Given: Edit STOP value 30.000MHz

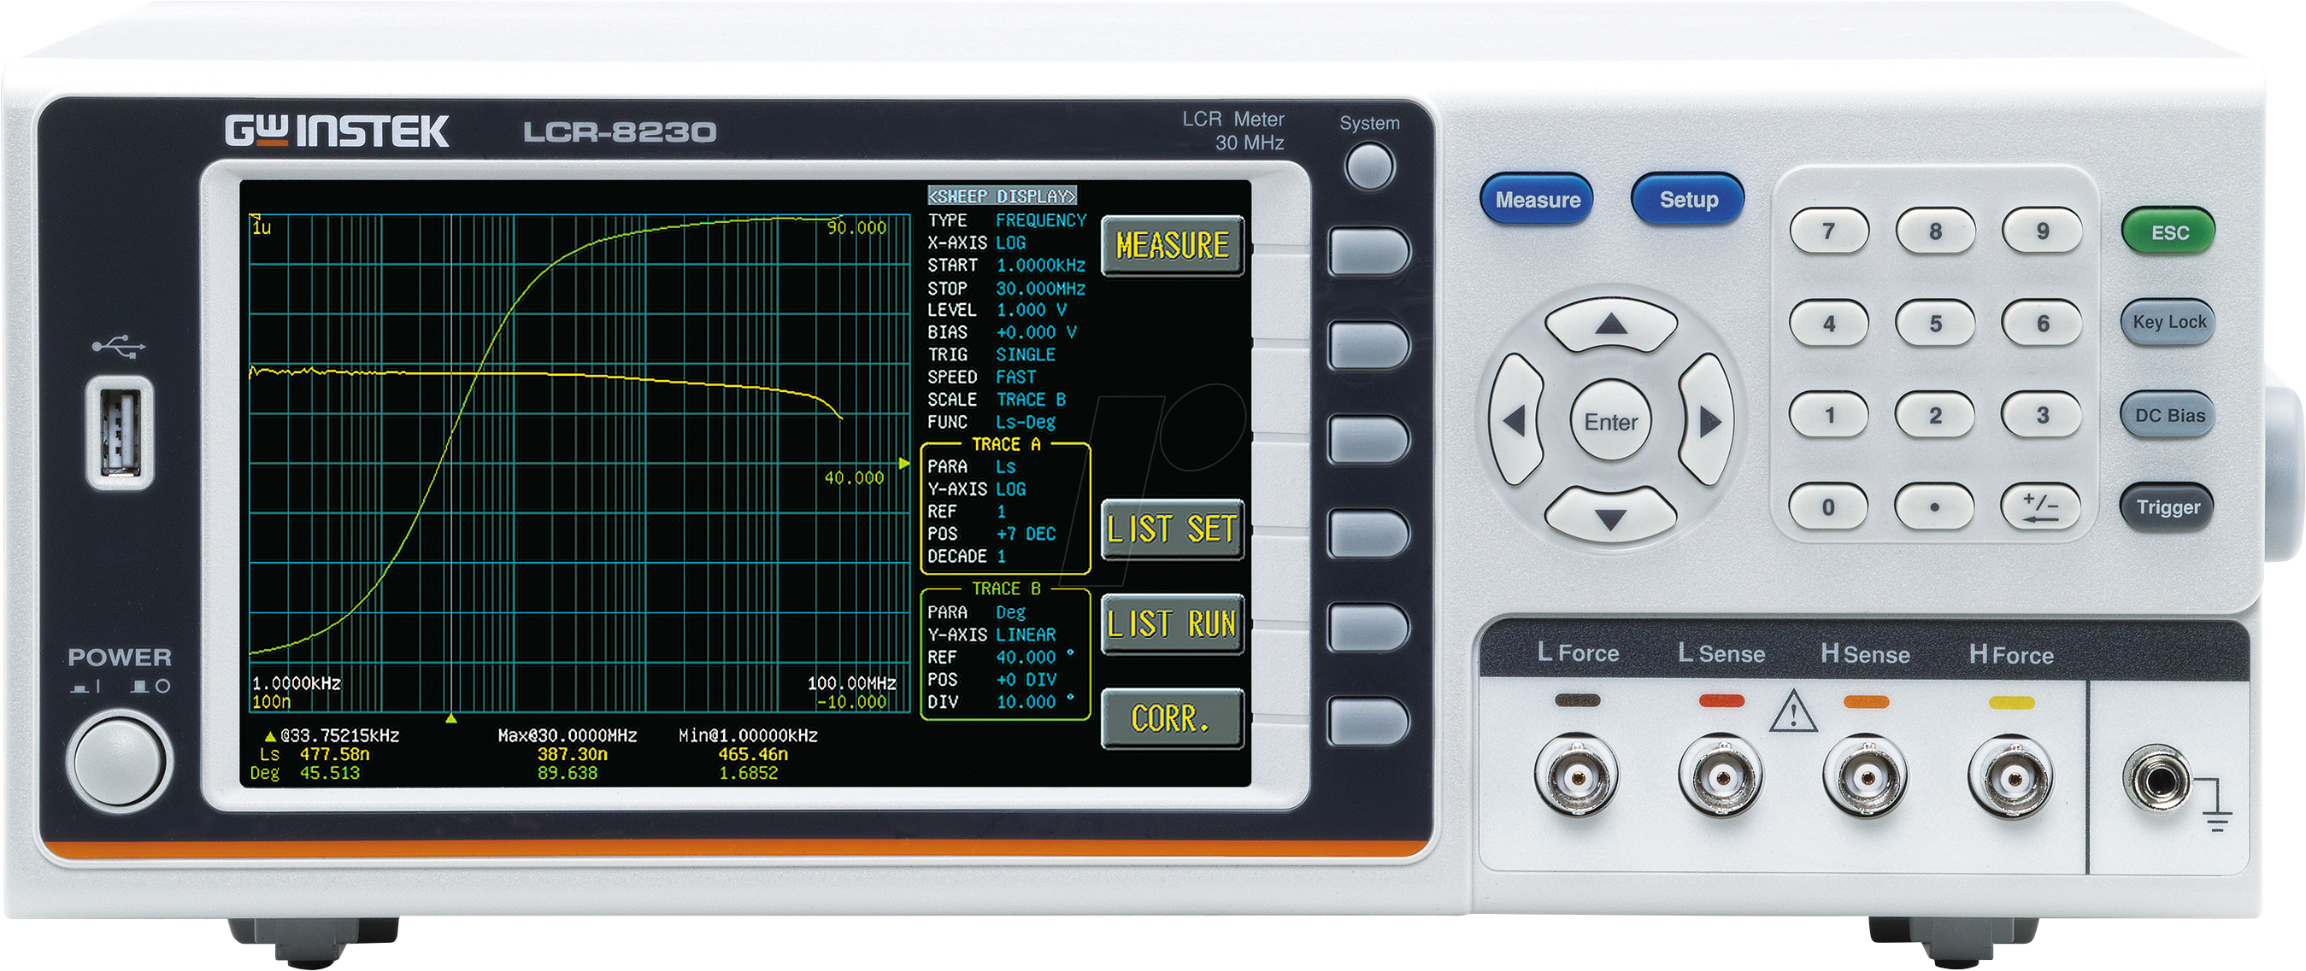Looking at the screenshot, I should (x=1040, y=288).
